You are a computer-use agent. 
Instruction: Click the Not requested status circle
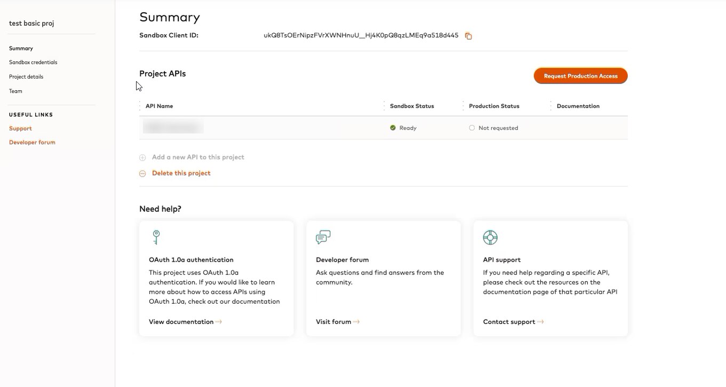coord(472,128)
